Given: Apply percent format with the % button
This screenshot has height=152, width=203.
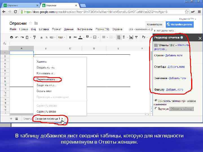Looking at the screenshot, I should point(47,37).
